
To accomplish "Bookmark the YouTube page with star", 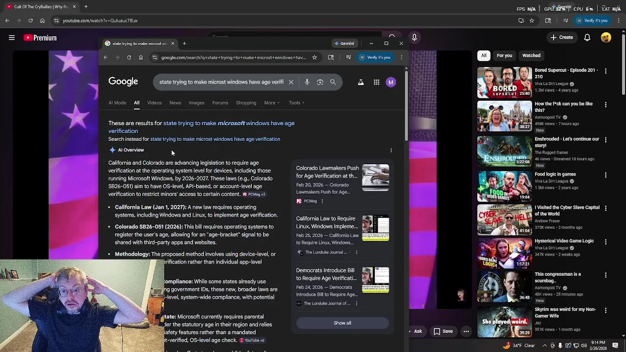I will pyautogui.click(x=532, y=21).
